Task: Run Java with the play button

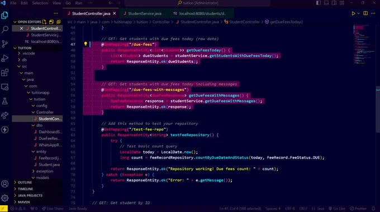Action: [x=353, y=13]
